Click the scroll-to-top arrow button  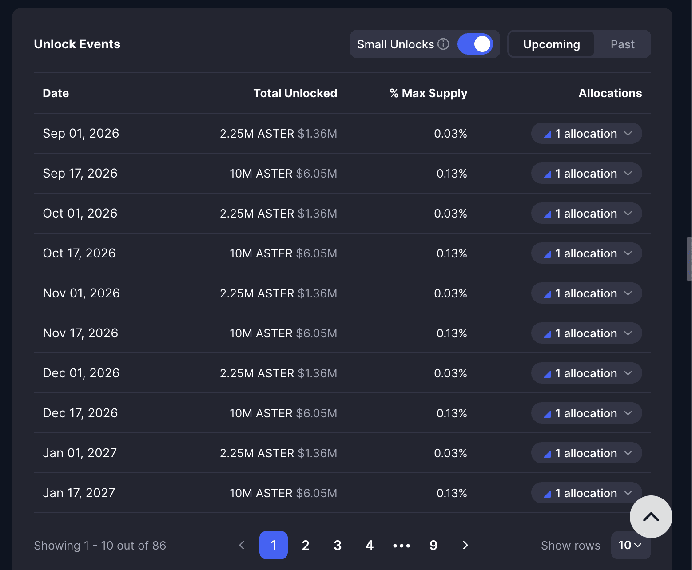651,517
